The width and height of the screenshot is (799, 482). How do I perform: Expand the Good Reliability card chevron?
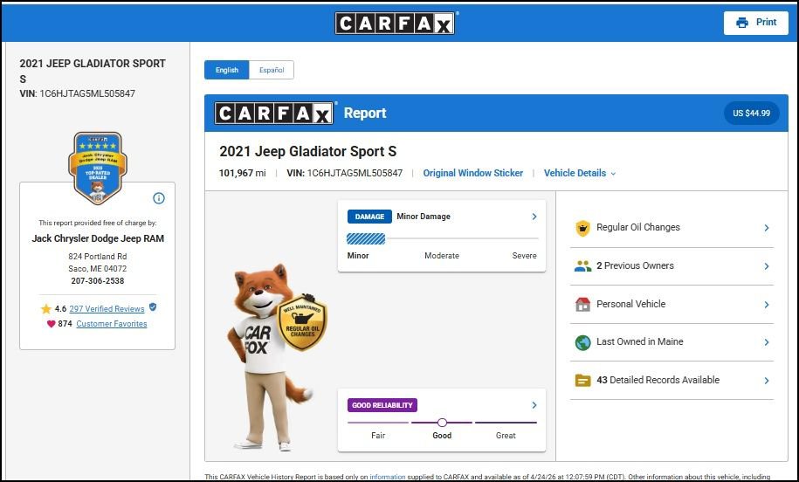534,405
